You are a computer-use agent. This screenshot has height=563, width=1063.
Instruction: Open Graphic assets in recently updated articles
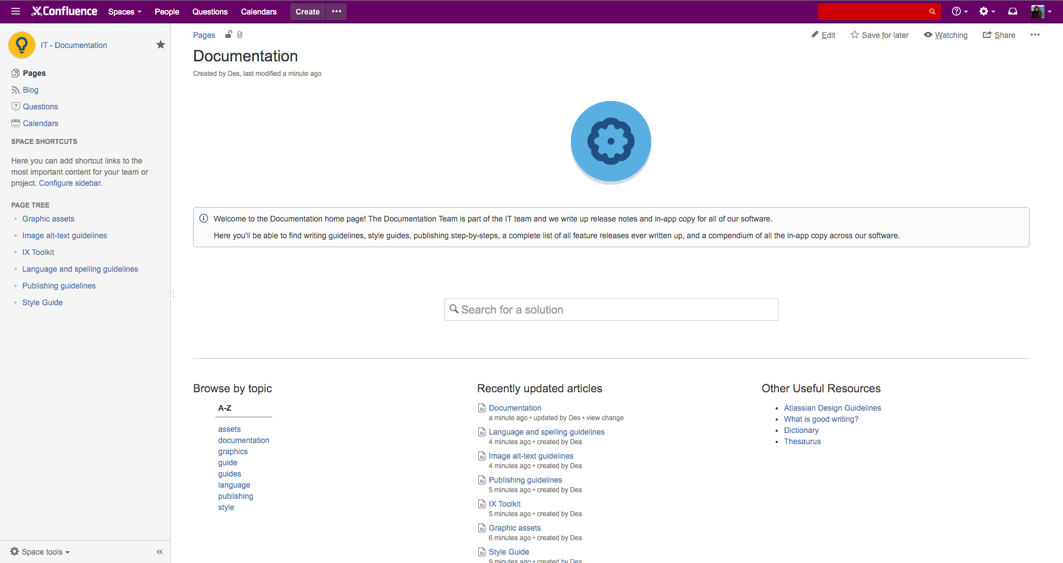515,528
